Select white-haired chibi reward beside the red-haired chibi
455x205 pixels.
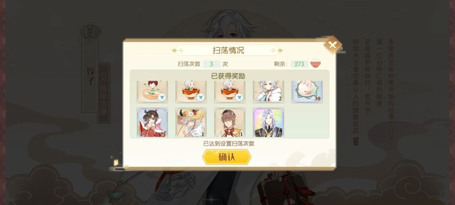coord(191,92)
